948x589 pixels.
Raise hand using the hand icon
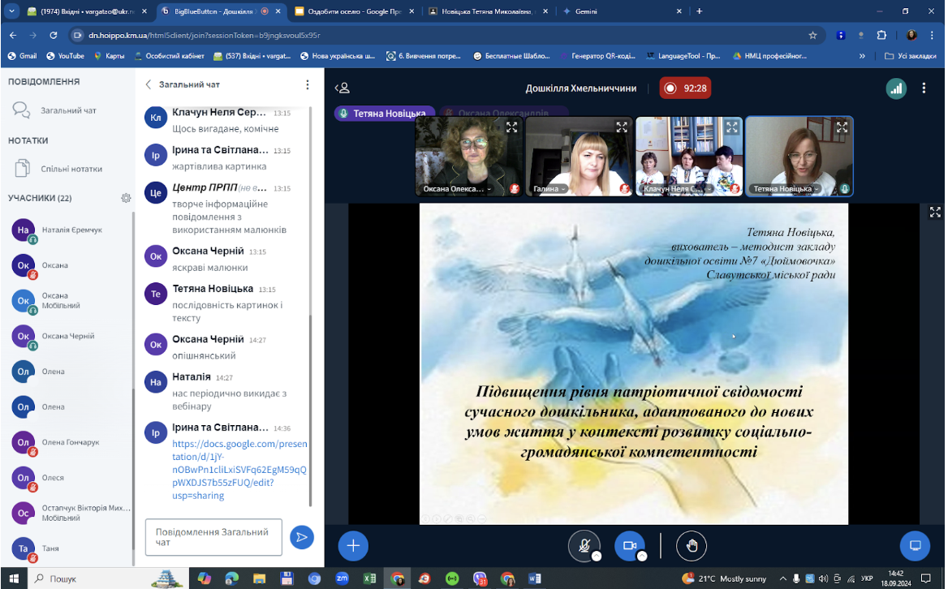[692, 546]
